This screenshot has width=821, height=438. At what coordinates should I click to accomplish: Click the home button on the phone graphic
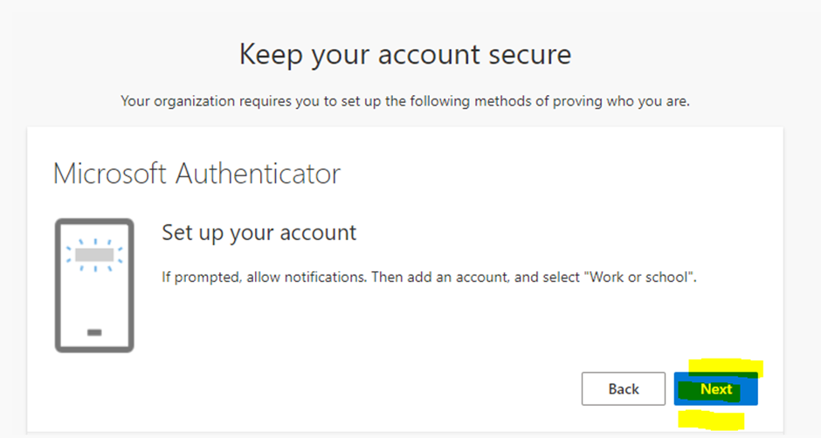point(94,332)
